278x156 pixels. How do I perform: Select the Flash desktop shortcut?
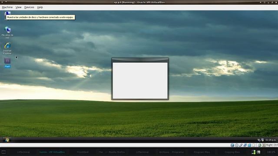coord(7,63)
